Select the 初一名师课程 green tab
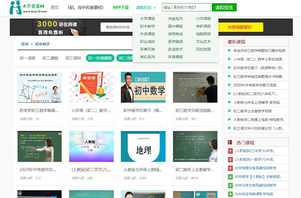Image resolution: width=301 pixels, height=198 pixels. [100, 58]
